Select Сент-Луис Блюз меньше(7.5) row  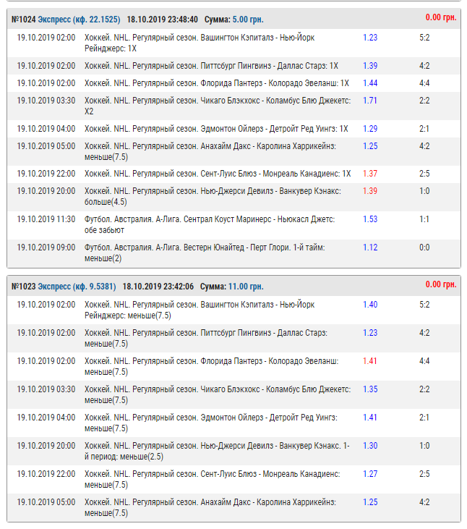(x=233, y=479)
